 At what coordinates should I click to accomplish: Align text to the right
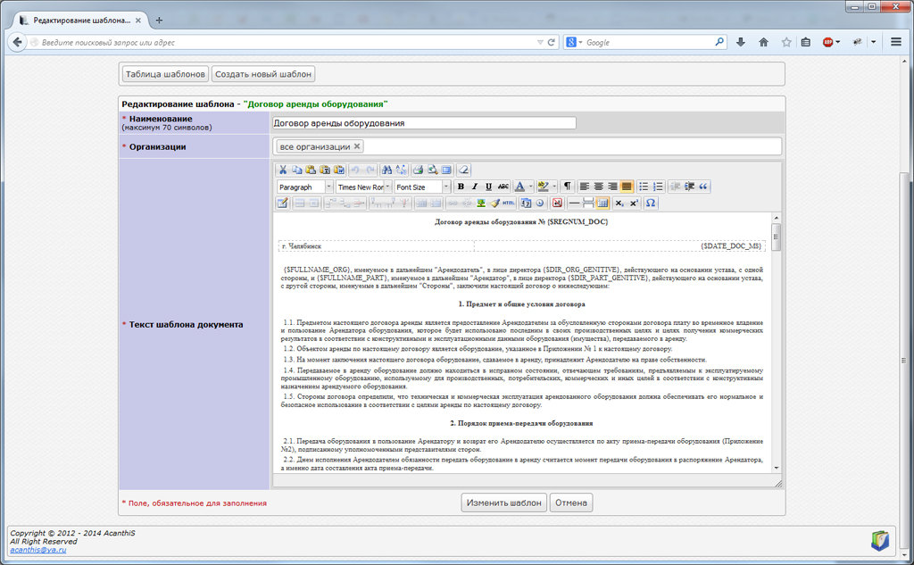pos(612,187)
